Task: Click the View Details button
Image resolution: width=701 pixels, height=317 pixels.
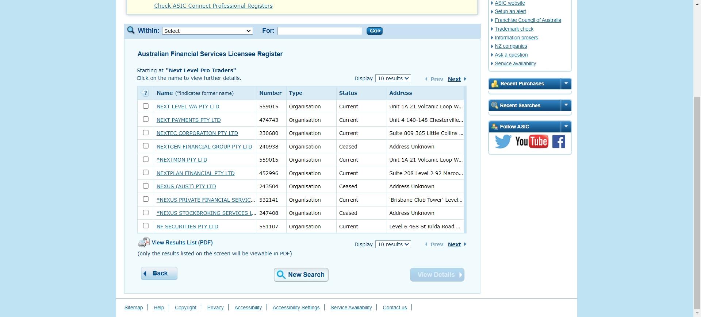Action: click(x=437, y=275)
